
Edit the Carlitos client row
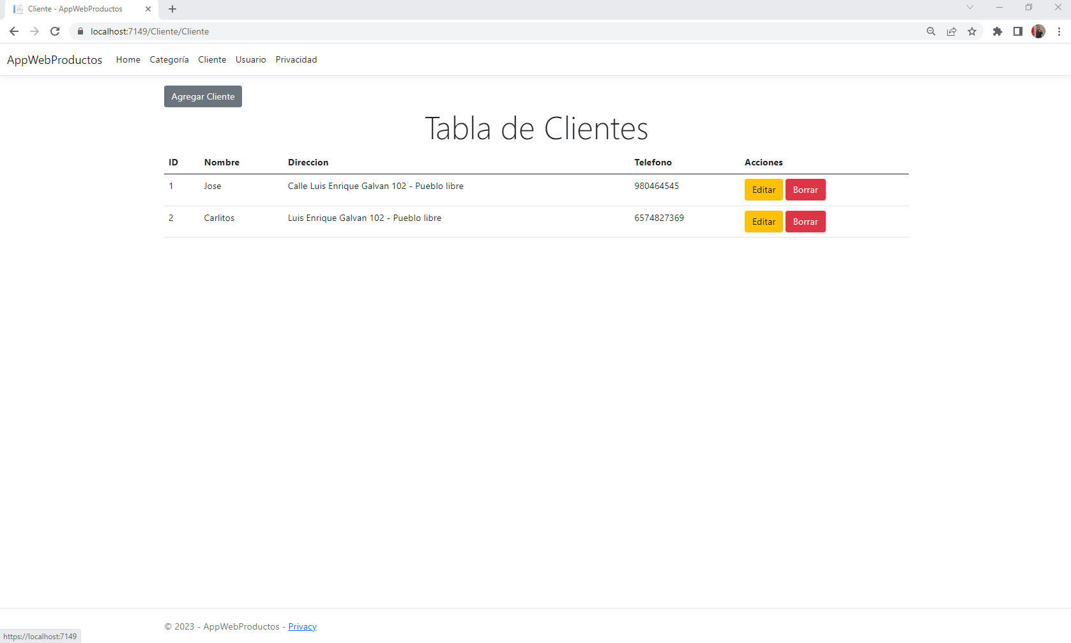coord(764,222)
